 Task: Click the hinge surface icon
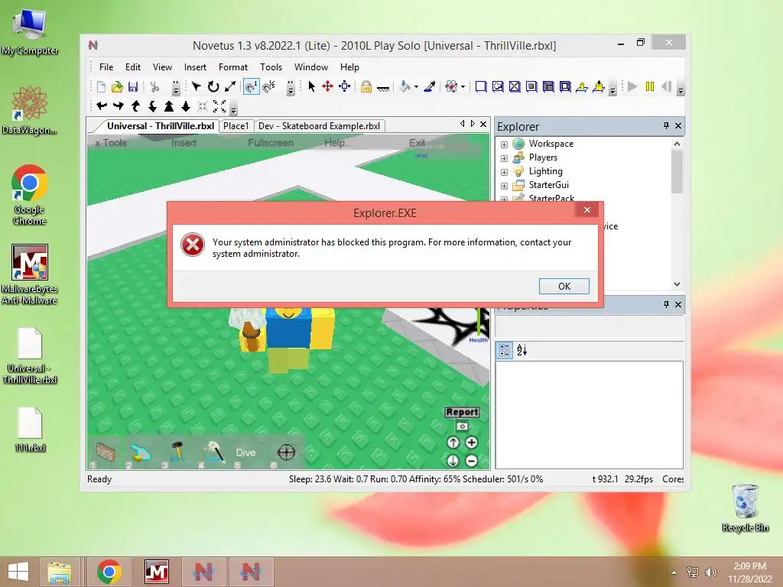582,87
